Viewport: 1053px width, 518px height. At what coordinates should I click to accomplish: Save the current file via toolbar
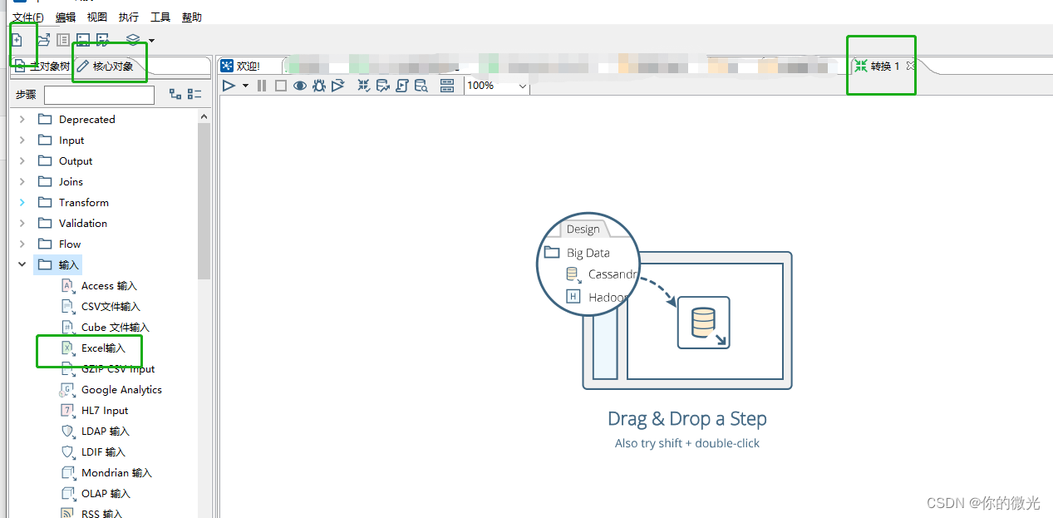pyautogui.click(x=83, y=40)
